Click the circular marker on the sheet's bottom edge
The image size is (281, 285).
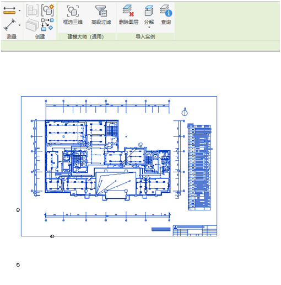pos(52,236)
